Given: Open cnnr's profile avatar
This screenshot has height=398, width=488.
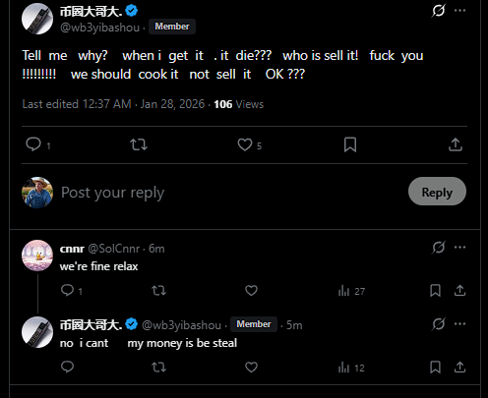Looking at the screenshot, I should (37, 256).
